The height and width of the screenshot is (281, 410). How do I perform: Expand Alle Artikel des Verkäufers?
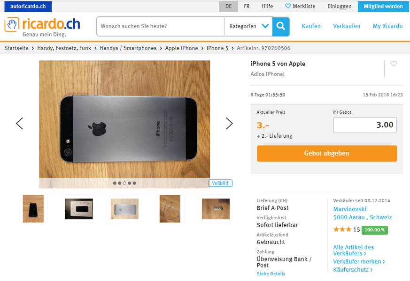pos(353,250)
